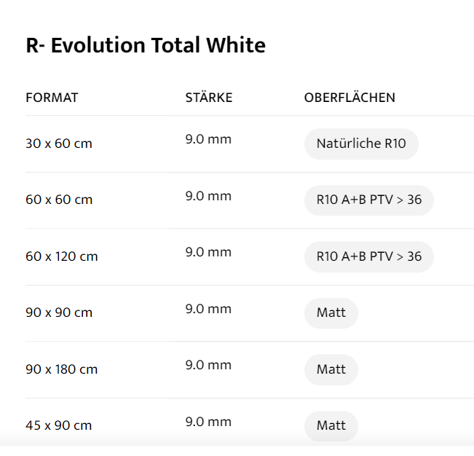Choose the Matt pill in the 90 x 180 cm row
Image resolution: width=474 pixels, height=456 pixels.
[x=331, y=369]
